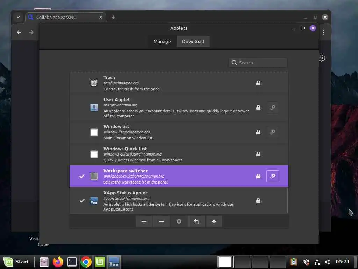
Task: Launch Firefox from the panel
Action: tap(58, 262)
